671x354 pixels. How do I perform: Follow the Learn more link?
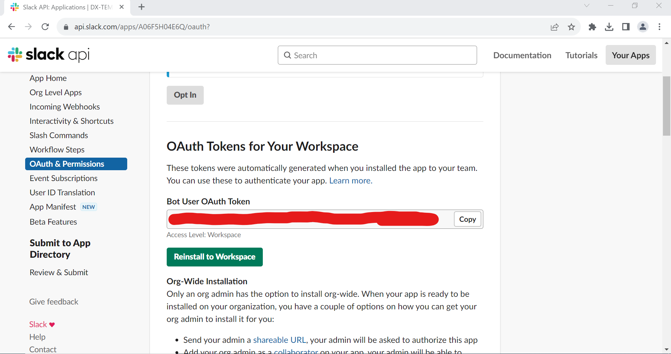pyautogui.click(x=351, y=181)
